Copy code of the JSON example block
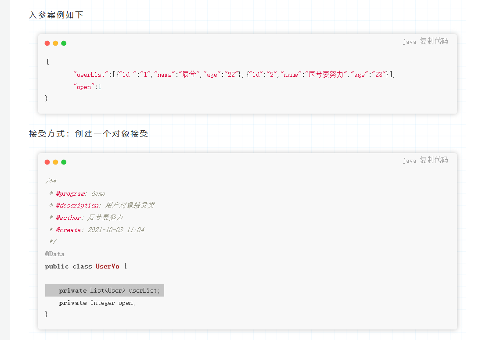The width and height of the screenshot is (479, 340). (x=434, y=42)
